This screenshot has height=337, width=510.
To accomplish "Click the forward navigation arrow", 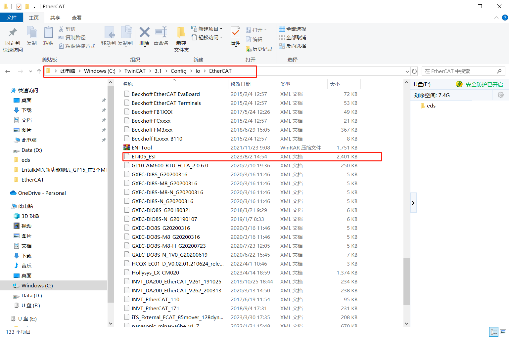I will (21, 71).
